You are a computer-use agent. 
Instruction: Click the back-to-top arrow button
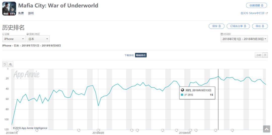[266, 129]
